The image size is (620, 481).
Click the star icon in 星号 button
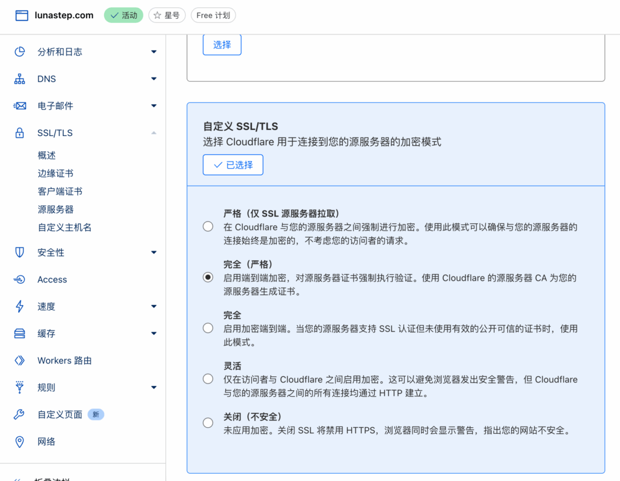(x=157, y=15)
